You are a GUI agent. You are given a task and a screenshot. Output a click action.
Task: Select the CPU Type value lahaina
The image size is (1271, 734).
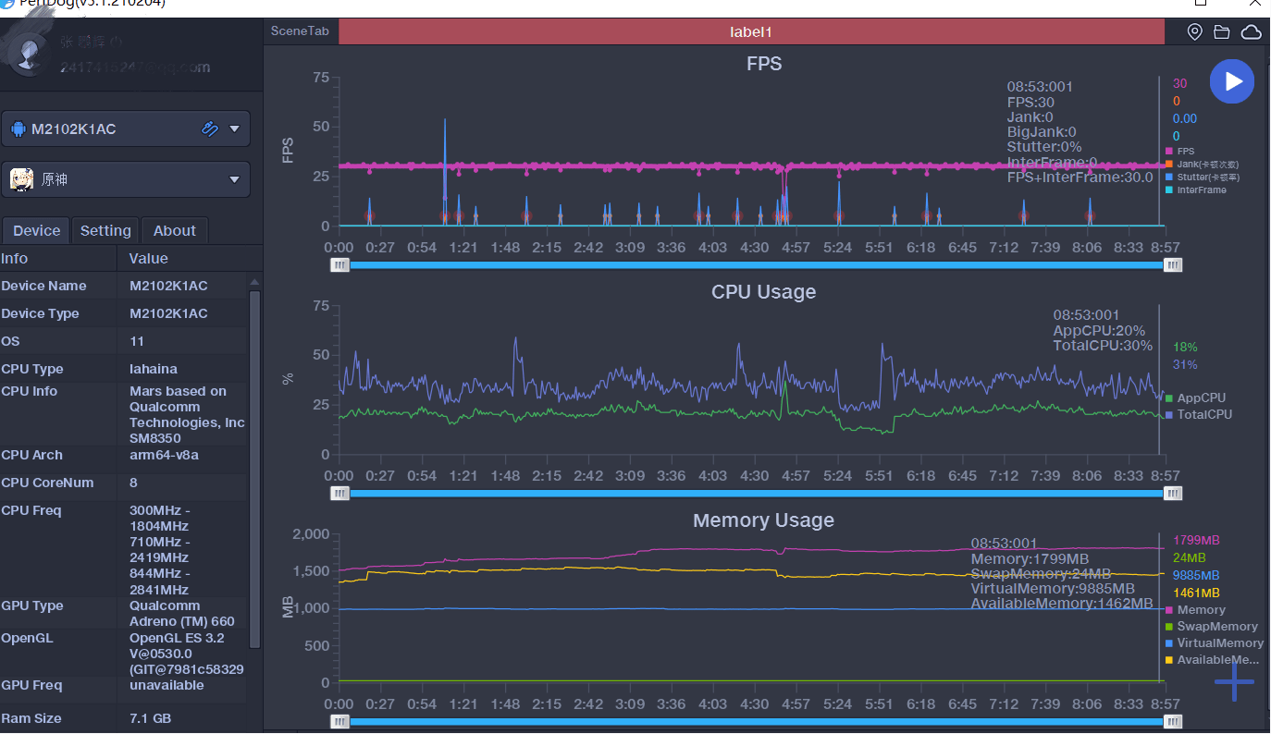tap(154, 369)
